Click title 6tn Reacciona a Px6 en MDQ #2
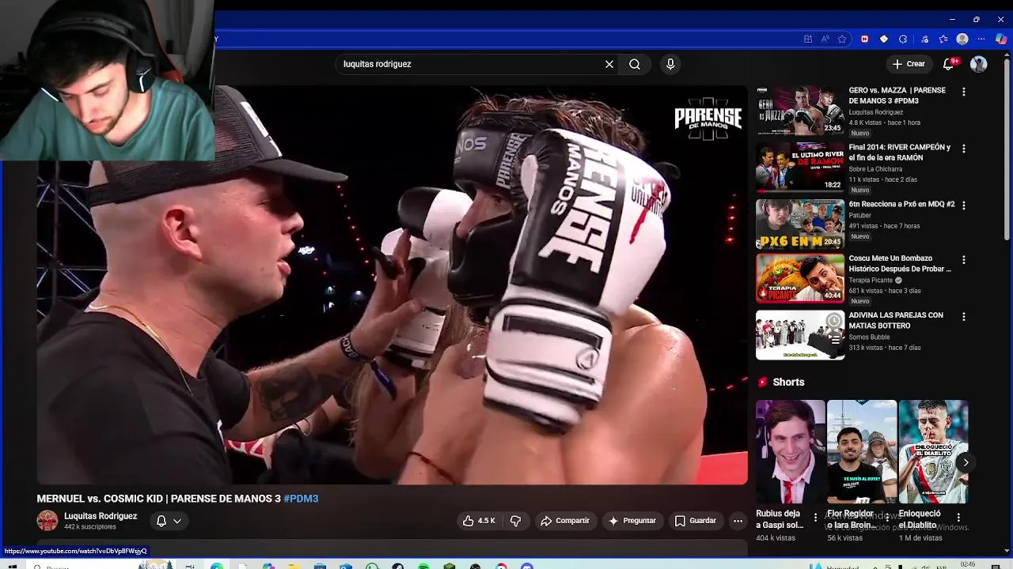 click(901, 204)
